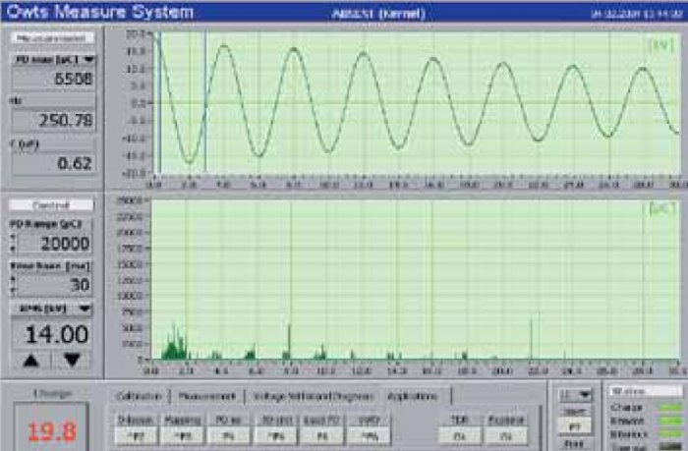This screenshot has height=451, width=688.
Task: Click the second blue cursor line on voltage graph
Action: pos(205,102)
